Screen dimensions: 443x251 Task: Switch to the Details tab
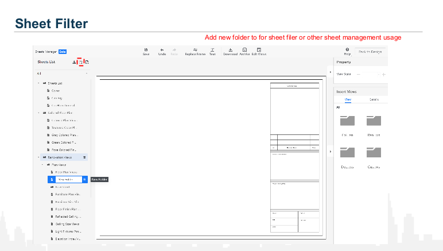[374, 99]
